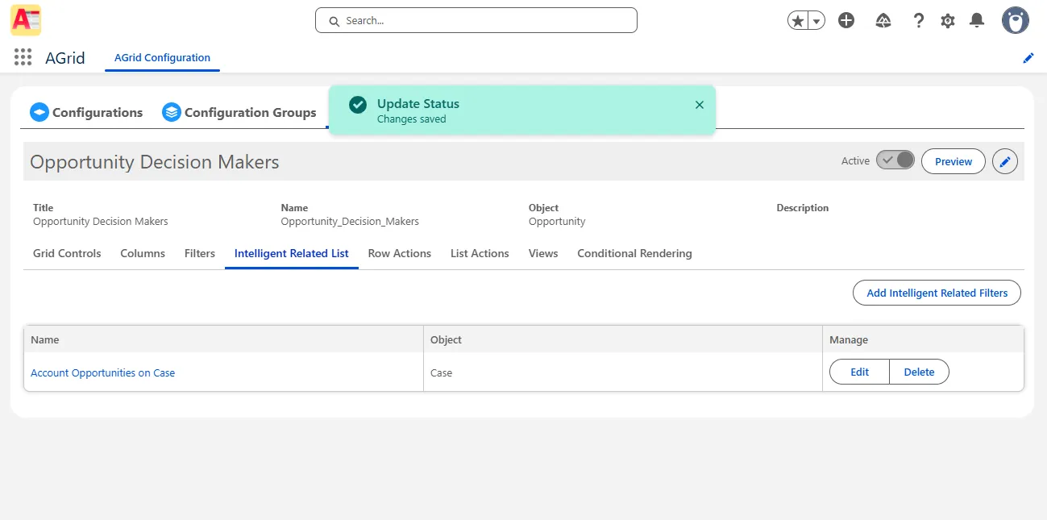1047x520 pixels.
Task: Click the Name column header
Action: (x=223, y=339)
